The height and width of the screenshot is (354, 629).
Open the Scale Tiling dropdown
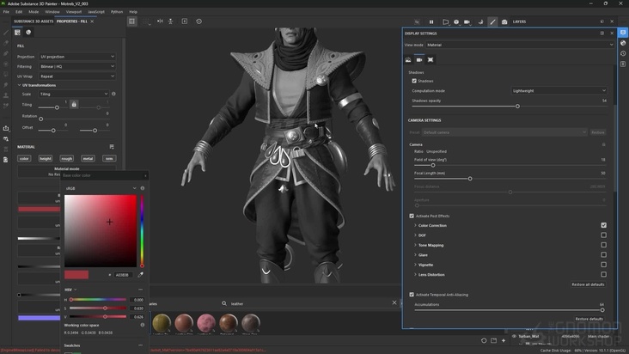(74, 94)
